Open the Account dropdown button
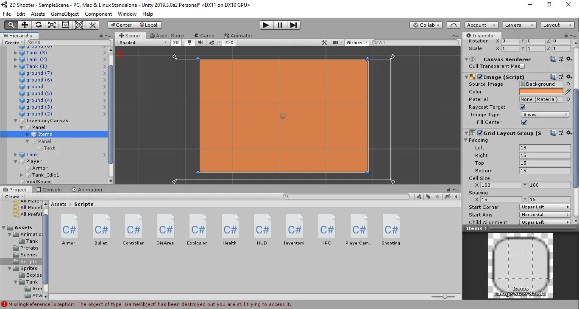This screenshot has height=309, width=579. [x=481, y=25]
